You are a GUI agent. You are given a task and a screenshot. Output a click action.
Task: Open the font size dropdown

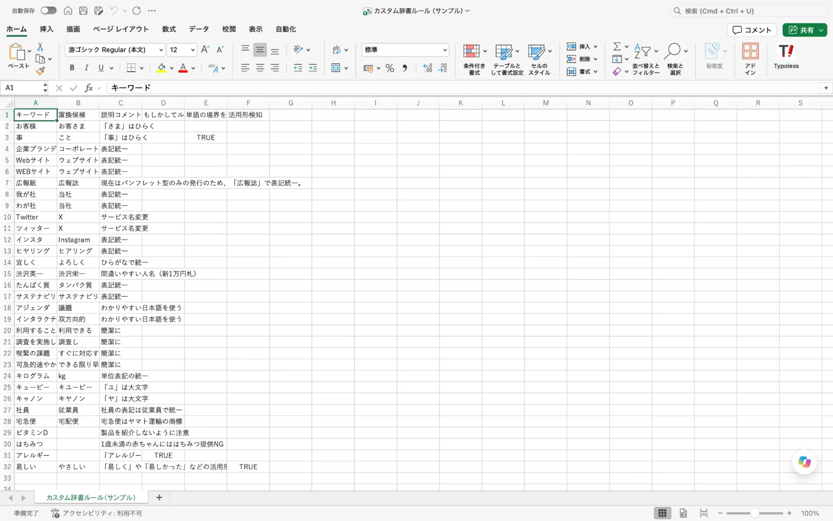click(x=193, y=50)
